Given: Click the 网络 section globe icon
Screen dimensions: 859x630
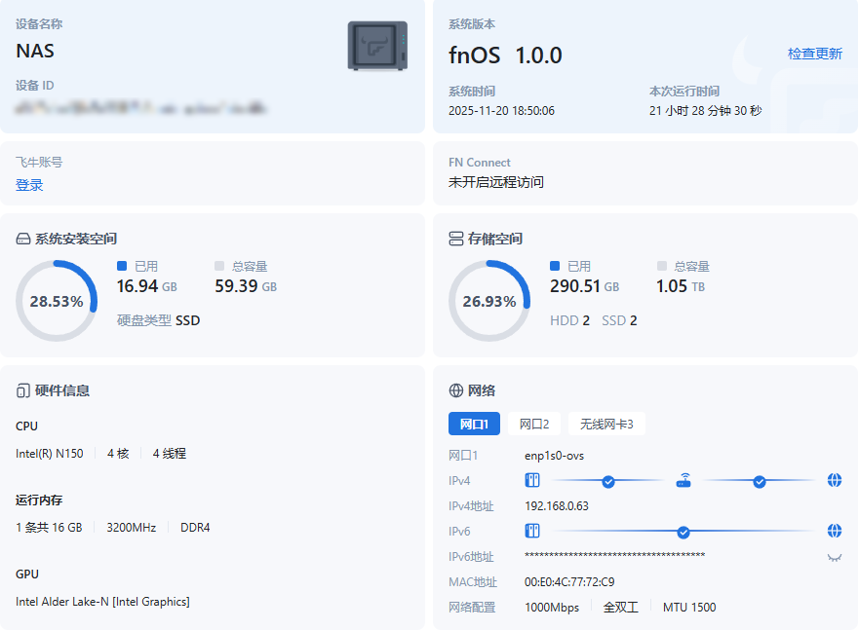Looking at the screenshot, I should [455, 390].
